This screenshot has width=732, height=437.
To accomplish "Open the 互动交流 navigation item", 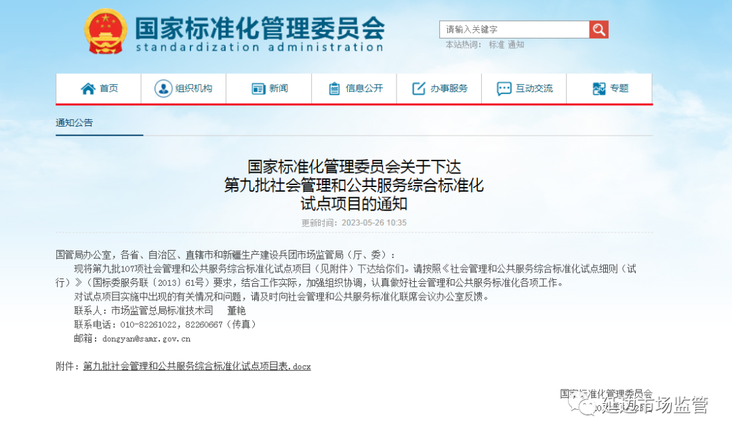I will click(x=524, y=88).
